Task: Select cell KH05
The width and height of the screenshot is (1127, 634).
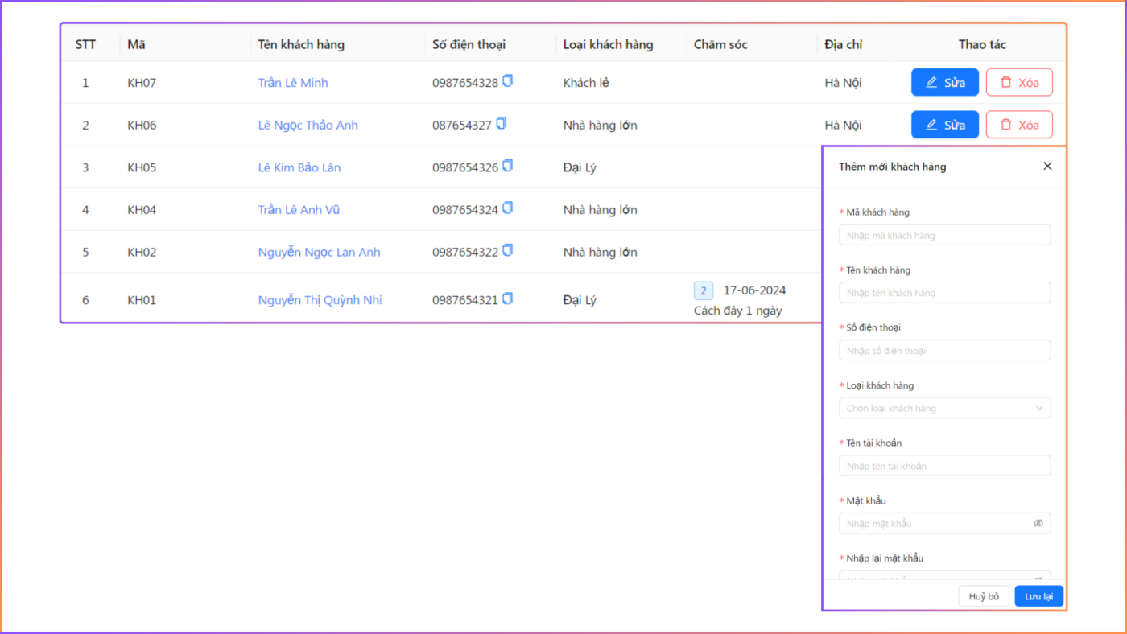Action: coord(142,167)
